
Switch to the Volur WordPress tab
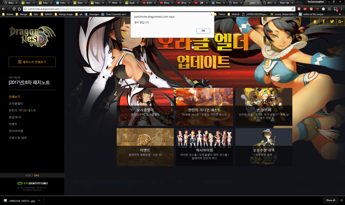[x=63, y=3]
